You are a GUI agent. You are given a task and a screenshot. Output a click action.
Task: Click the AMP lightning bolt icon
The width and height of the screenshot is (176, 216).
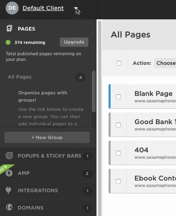[9, 173]
